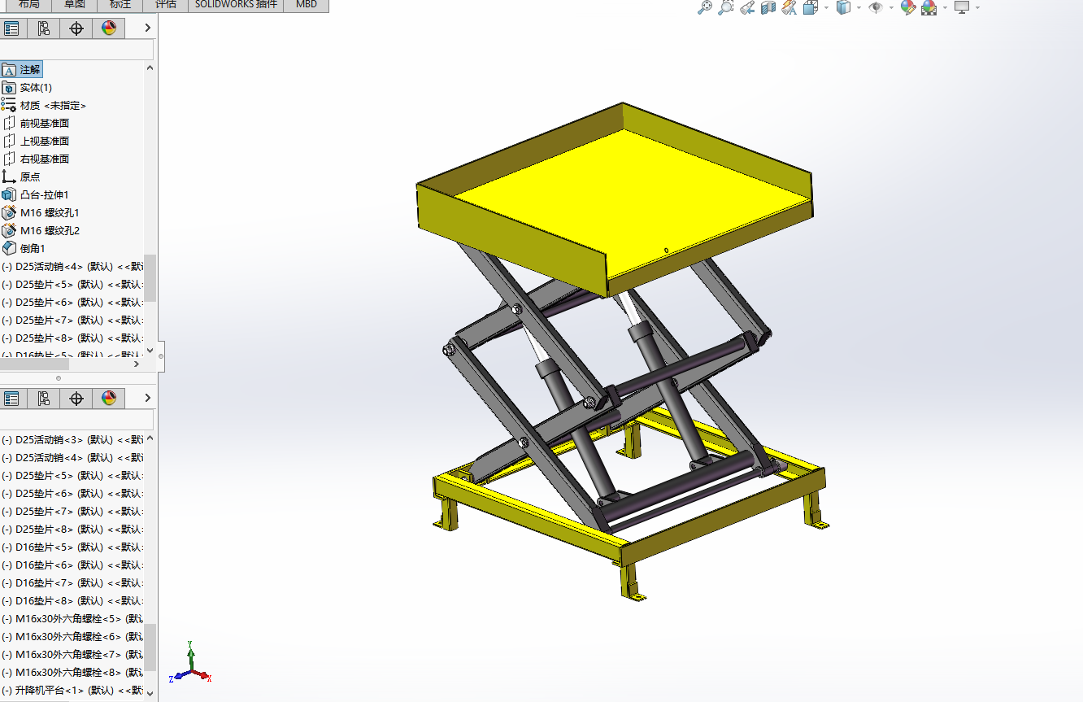Select M16x30外六角螺栓<8> component
The image size is (1083, 702).
coord(72,673)
